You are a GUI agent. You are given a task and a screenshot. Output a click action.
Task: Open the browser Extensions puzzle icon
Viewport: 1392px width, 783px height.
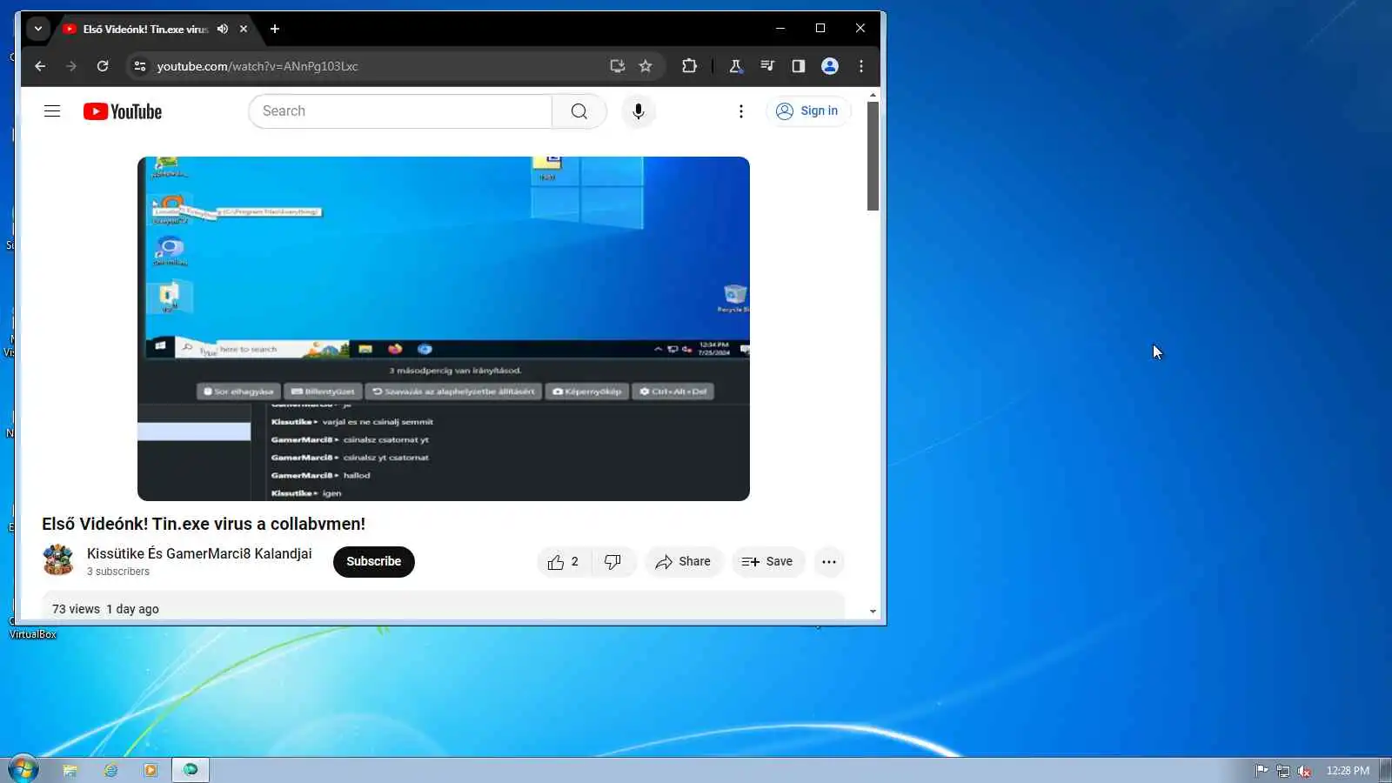click(x=689, y=66)
